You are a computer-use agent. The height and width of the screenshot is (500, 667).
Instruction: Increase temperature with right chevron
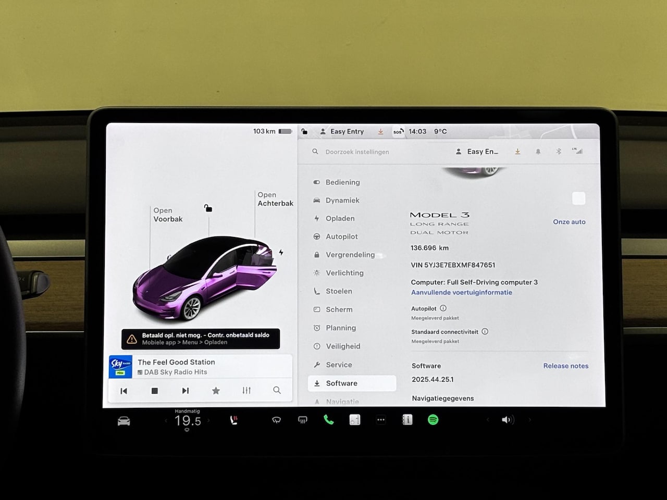click(x=208, y=420)
